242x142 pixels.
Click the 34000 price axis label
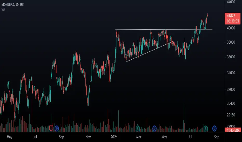tap(231, 73)
